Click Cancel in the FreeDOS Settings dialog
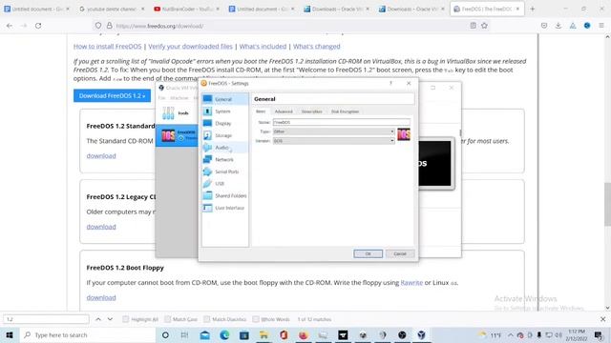The height and width of the screenshot is (343, 611). click(x=400, y=253)
